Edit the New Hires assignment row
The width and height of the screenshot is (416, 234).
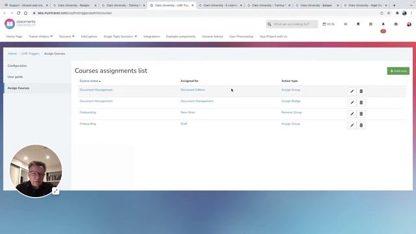pos(352,114)
